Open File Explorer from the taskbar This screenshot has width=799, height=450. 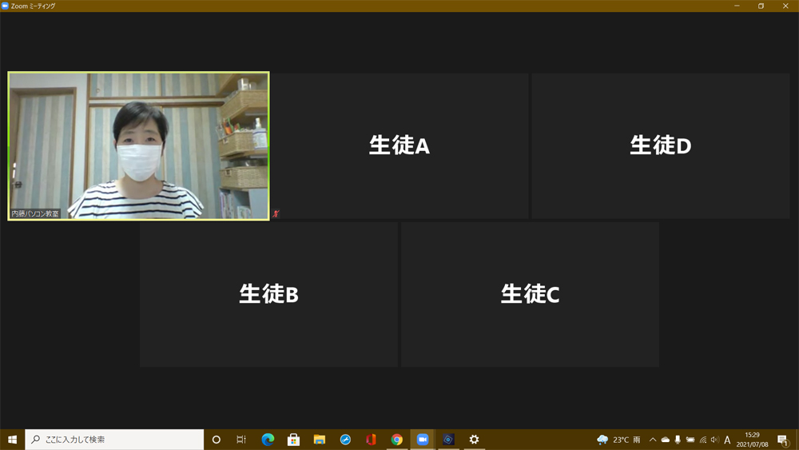tap(320, 440)
